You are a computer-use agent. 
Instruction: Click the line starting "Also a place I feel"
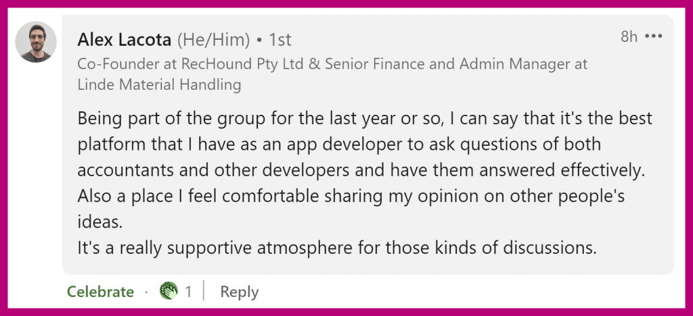tap(351, 196)
